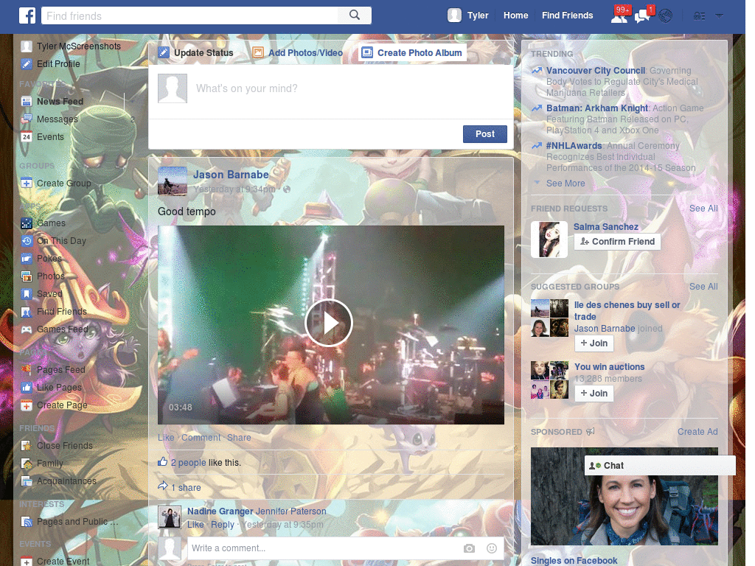The height and width of the screenshot is (566, 755).
Task: Open Pokes icon in sidebar
Action: 27,259
